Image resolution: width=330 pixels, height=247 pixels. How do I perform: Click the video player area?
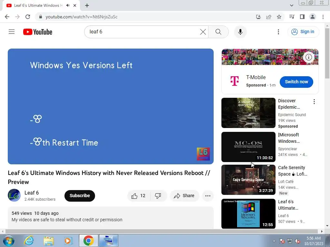[111, 106]
